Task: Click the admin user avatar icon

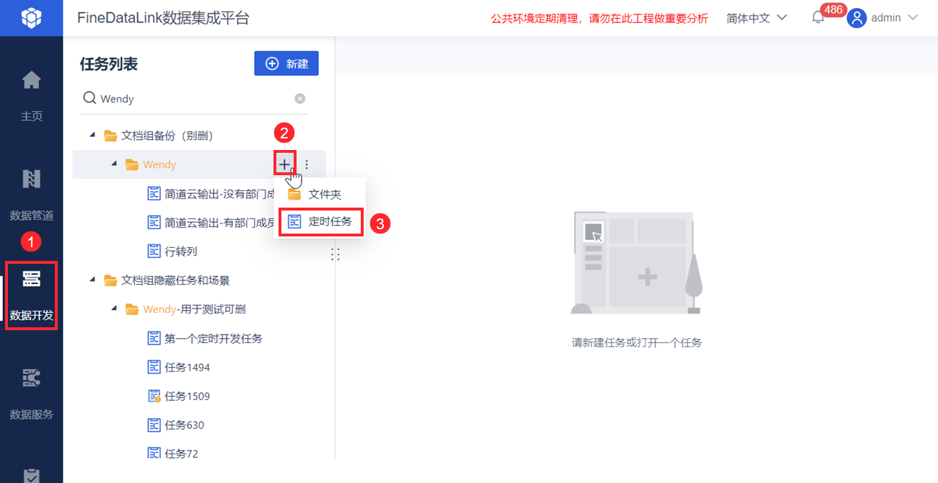Action: click(x=856, y=18)
